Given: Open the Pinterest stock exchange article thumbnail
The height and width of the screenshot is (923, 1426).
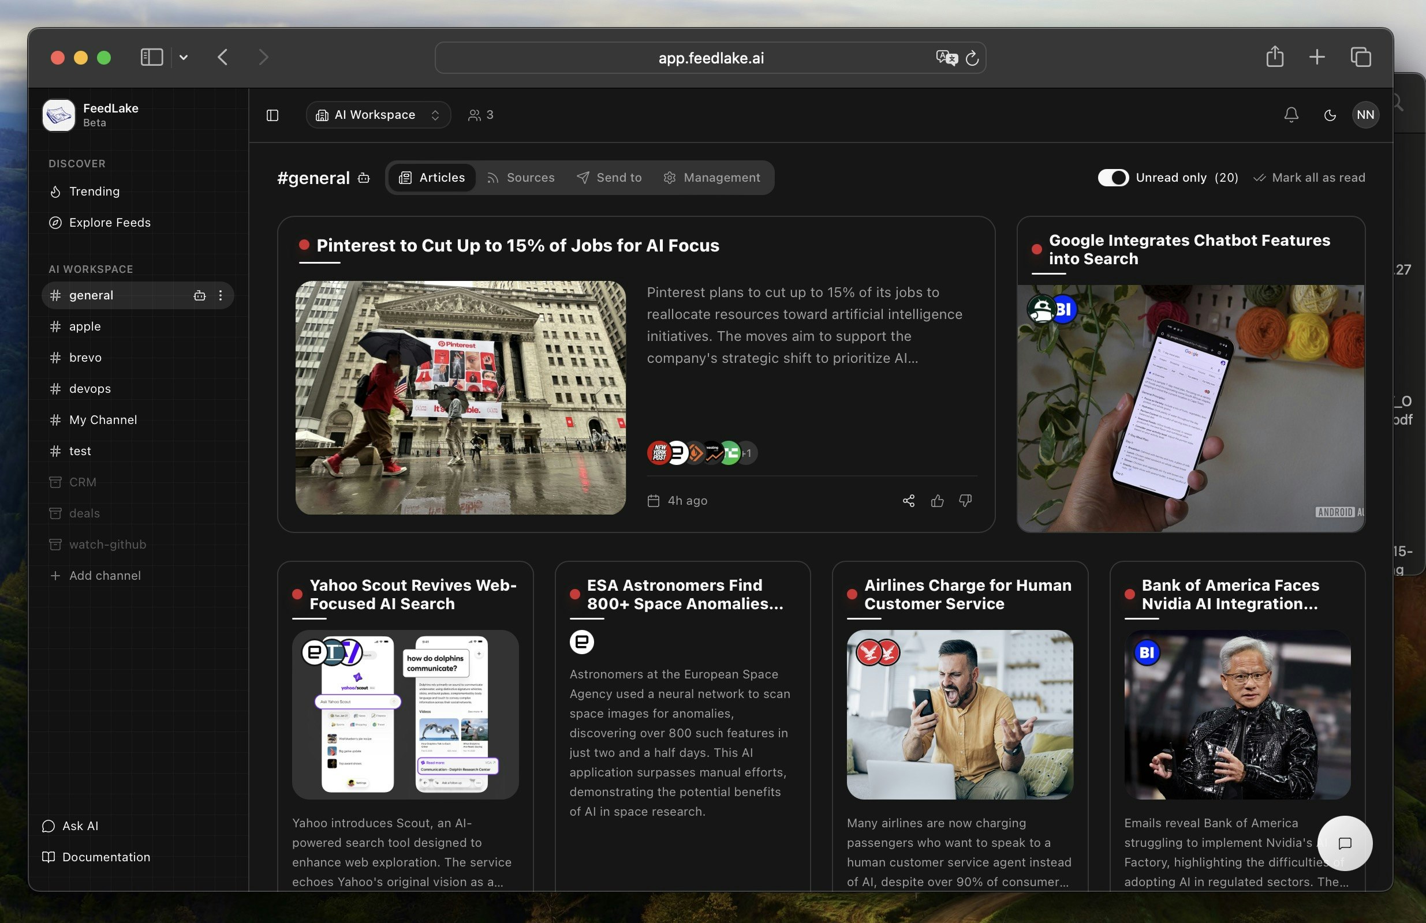Looking at the screenshot, I should tap(460, 397).
